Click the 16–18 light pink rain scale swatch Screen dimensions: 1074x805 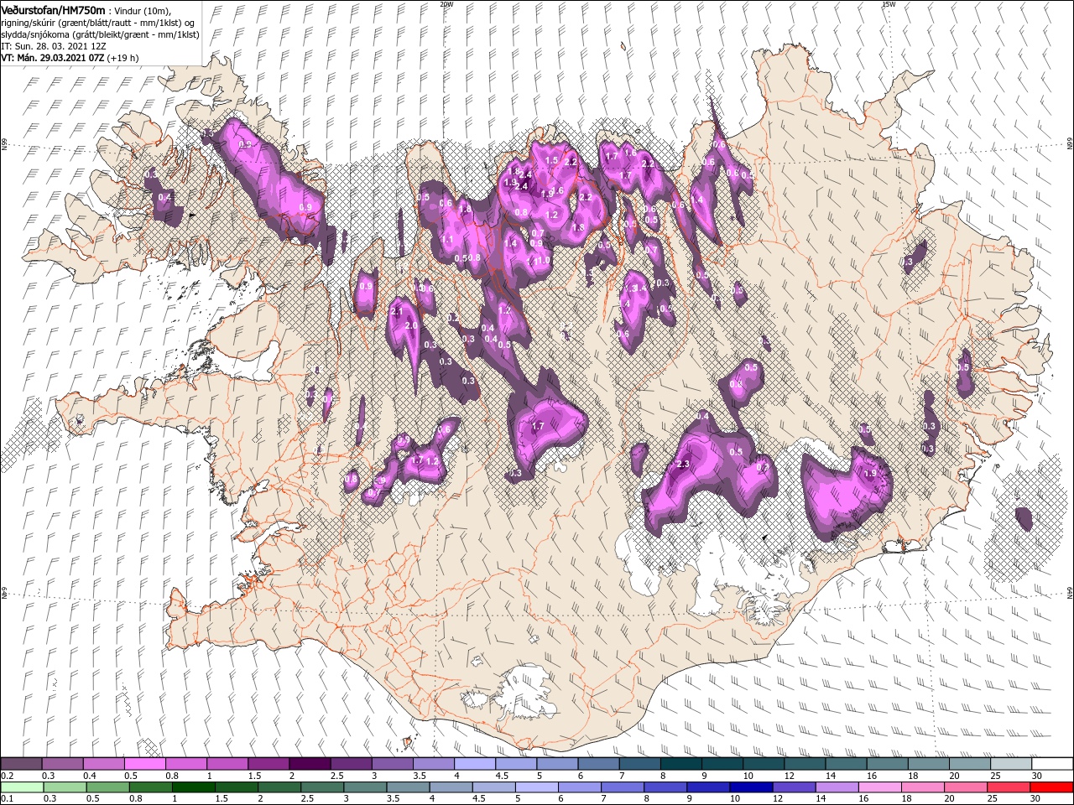pyautogui.click(x=879, y=787)
